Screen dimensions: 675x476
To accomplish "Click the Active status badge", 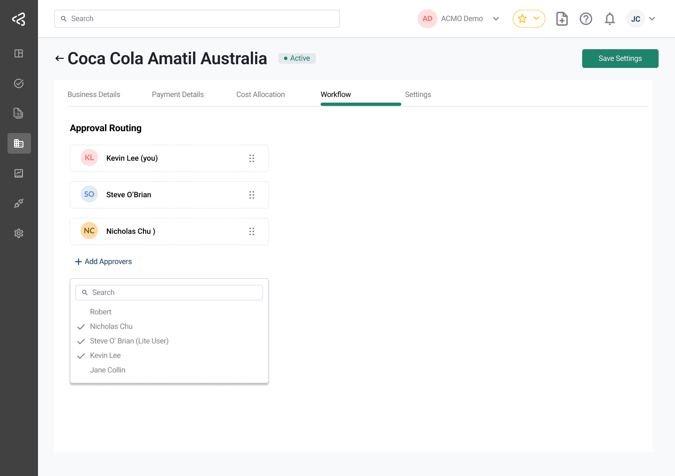I will pos(297,58).
